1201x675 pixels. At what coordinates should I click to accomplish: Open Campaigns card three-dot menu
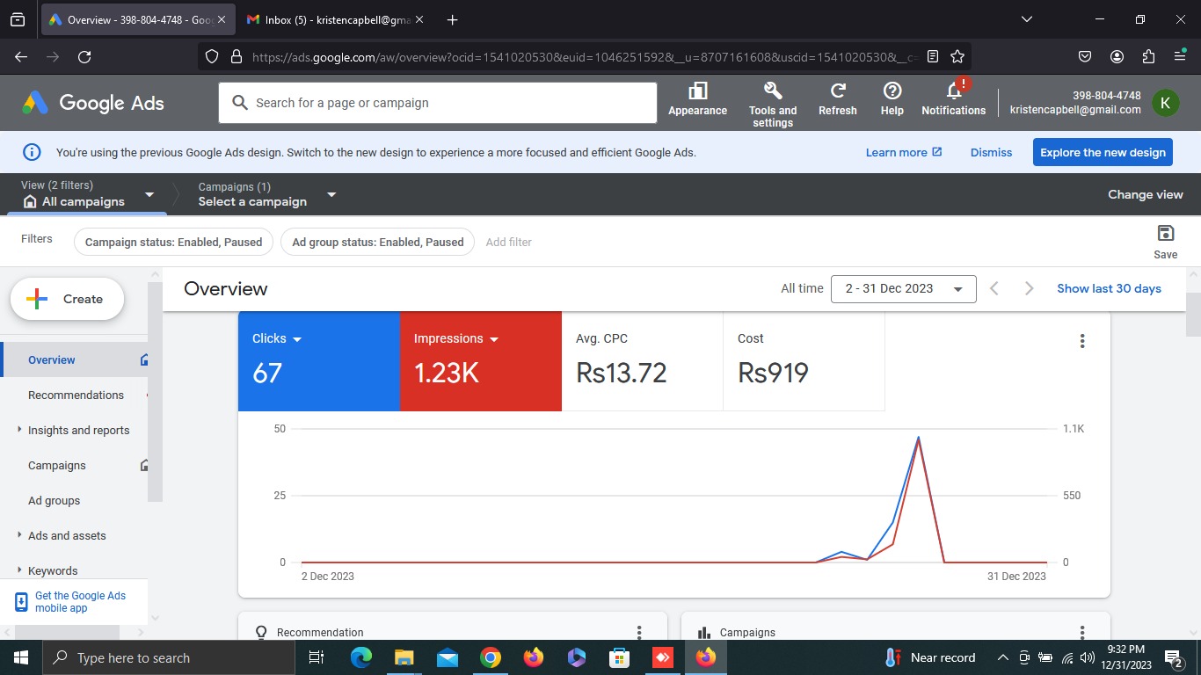pos(1082,632)
